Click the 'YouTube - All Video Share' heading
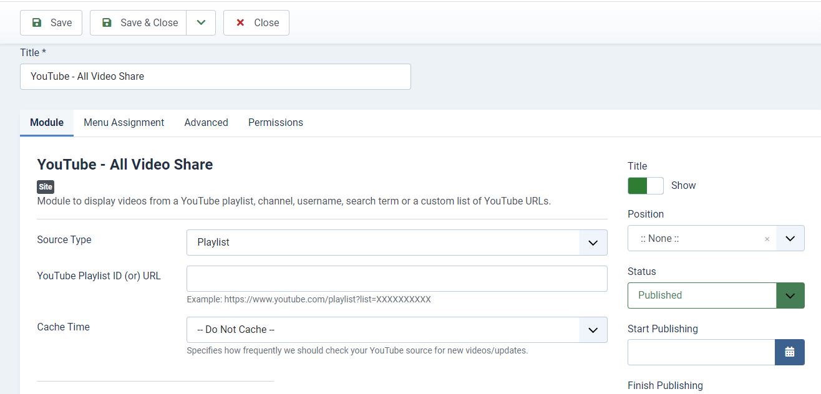This screenshot has width=821, height=394. pyautogui.click(x=125, y=165)
